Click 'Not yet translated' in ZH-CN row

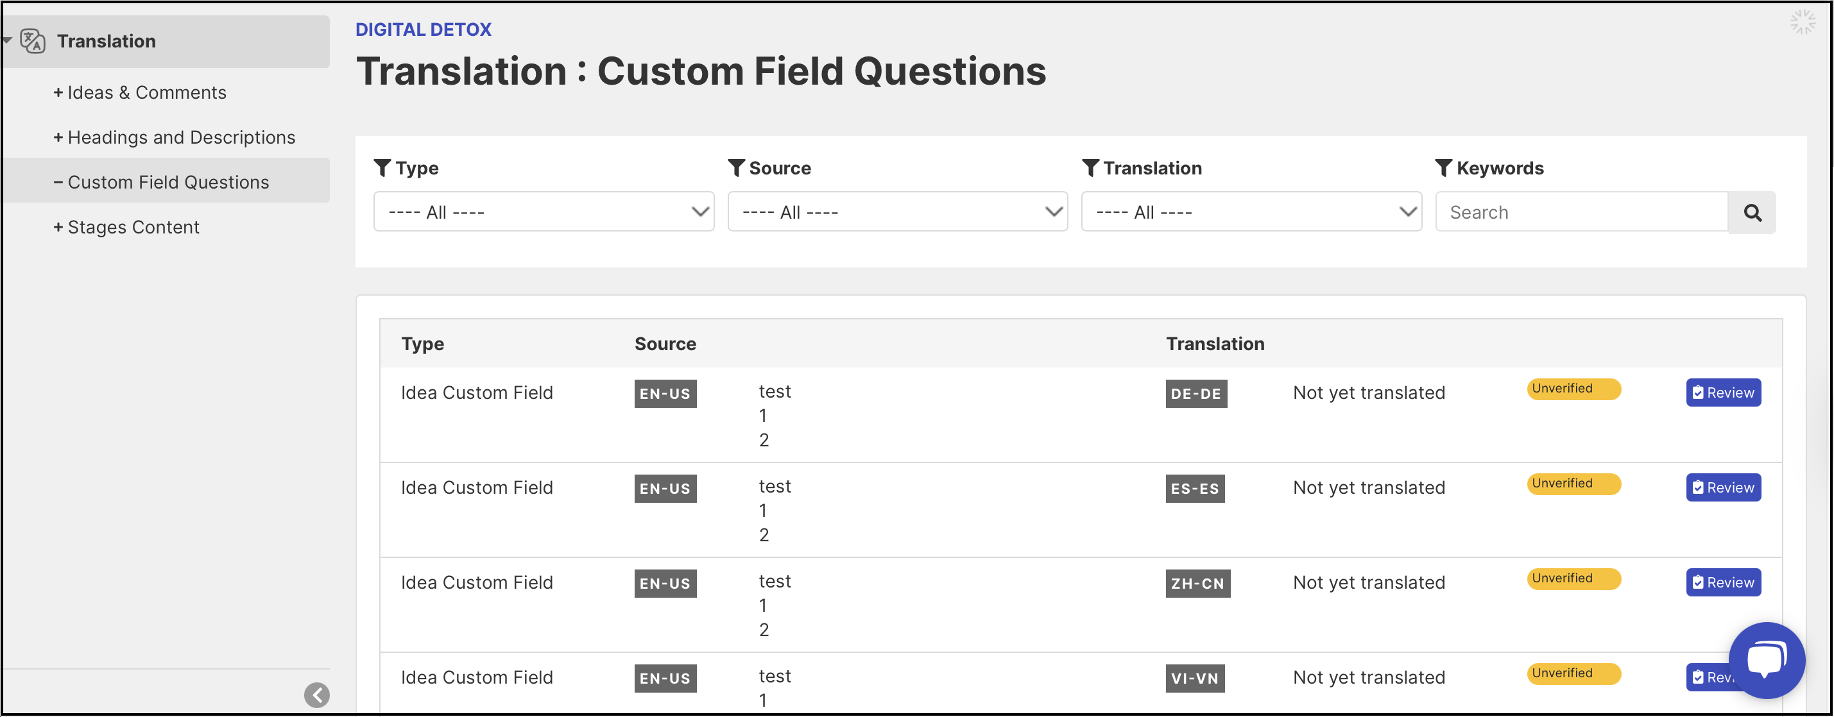click(1368, 582)
